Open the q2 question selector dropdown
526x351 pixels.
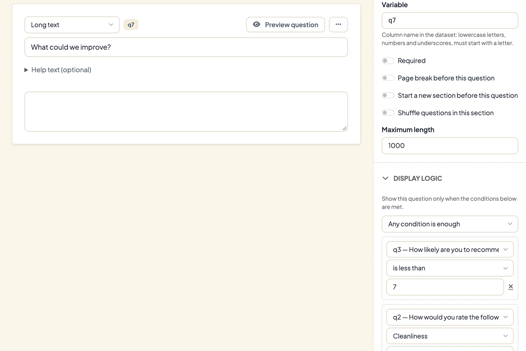[450, 317]
